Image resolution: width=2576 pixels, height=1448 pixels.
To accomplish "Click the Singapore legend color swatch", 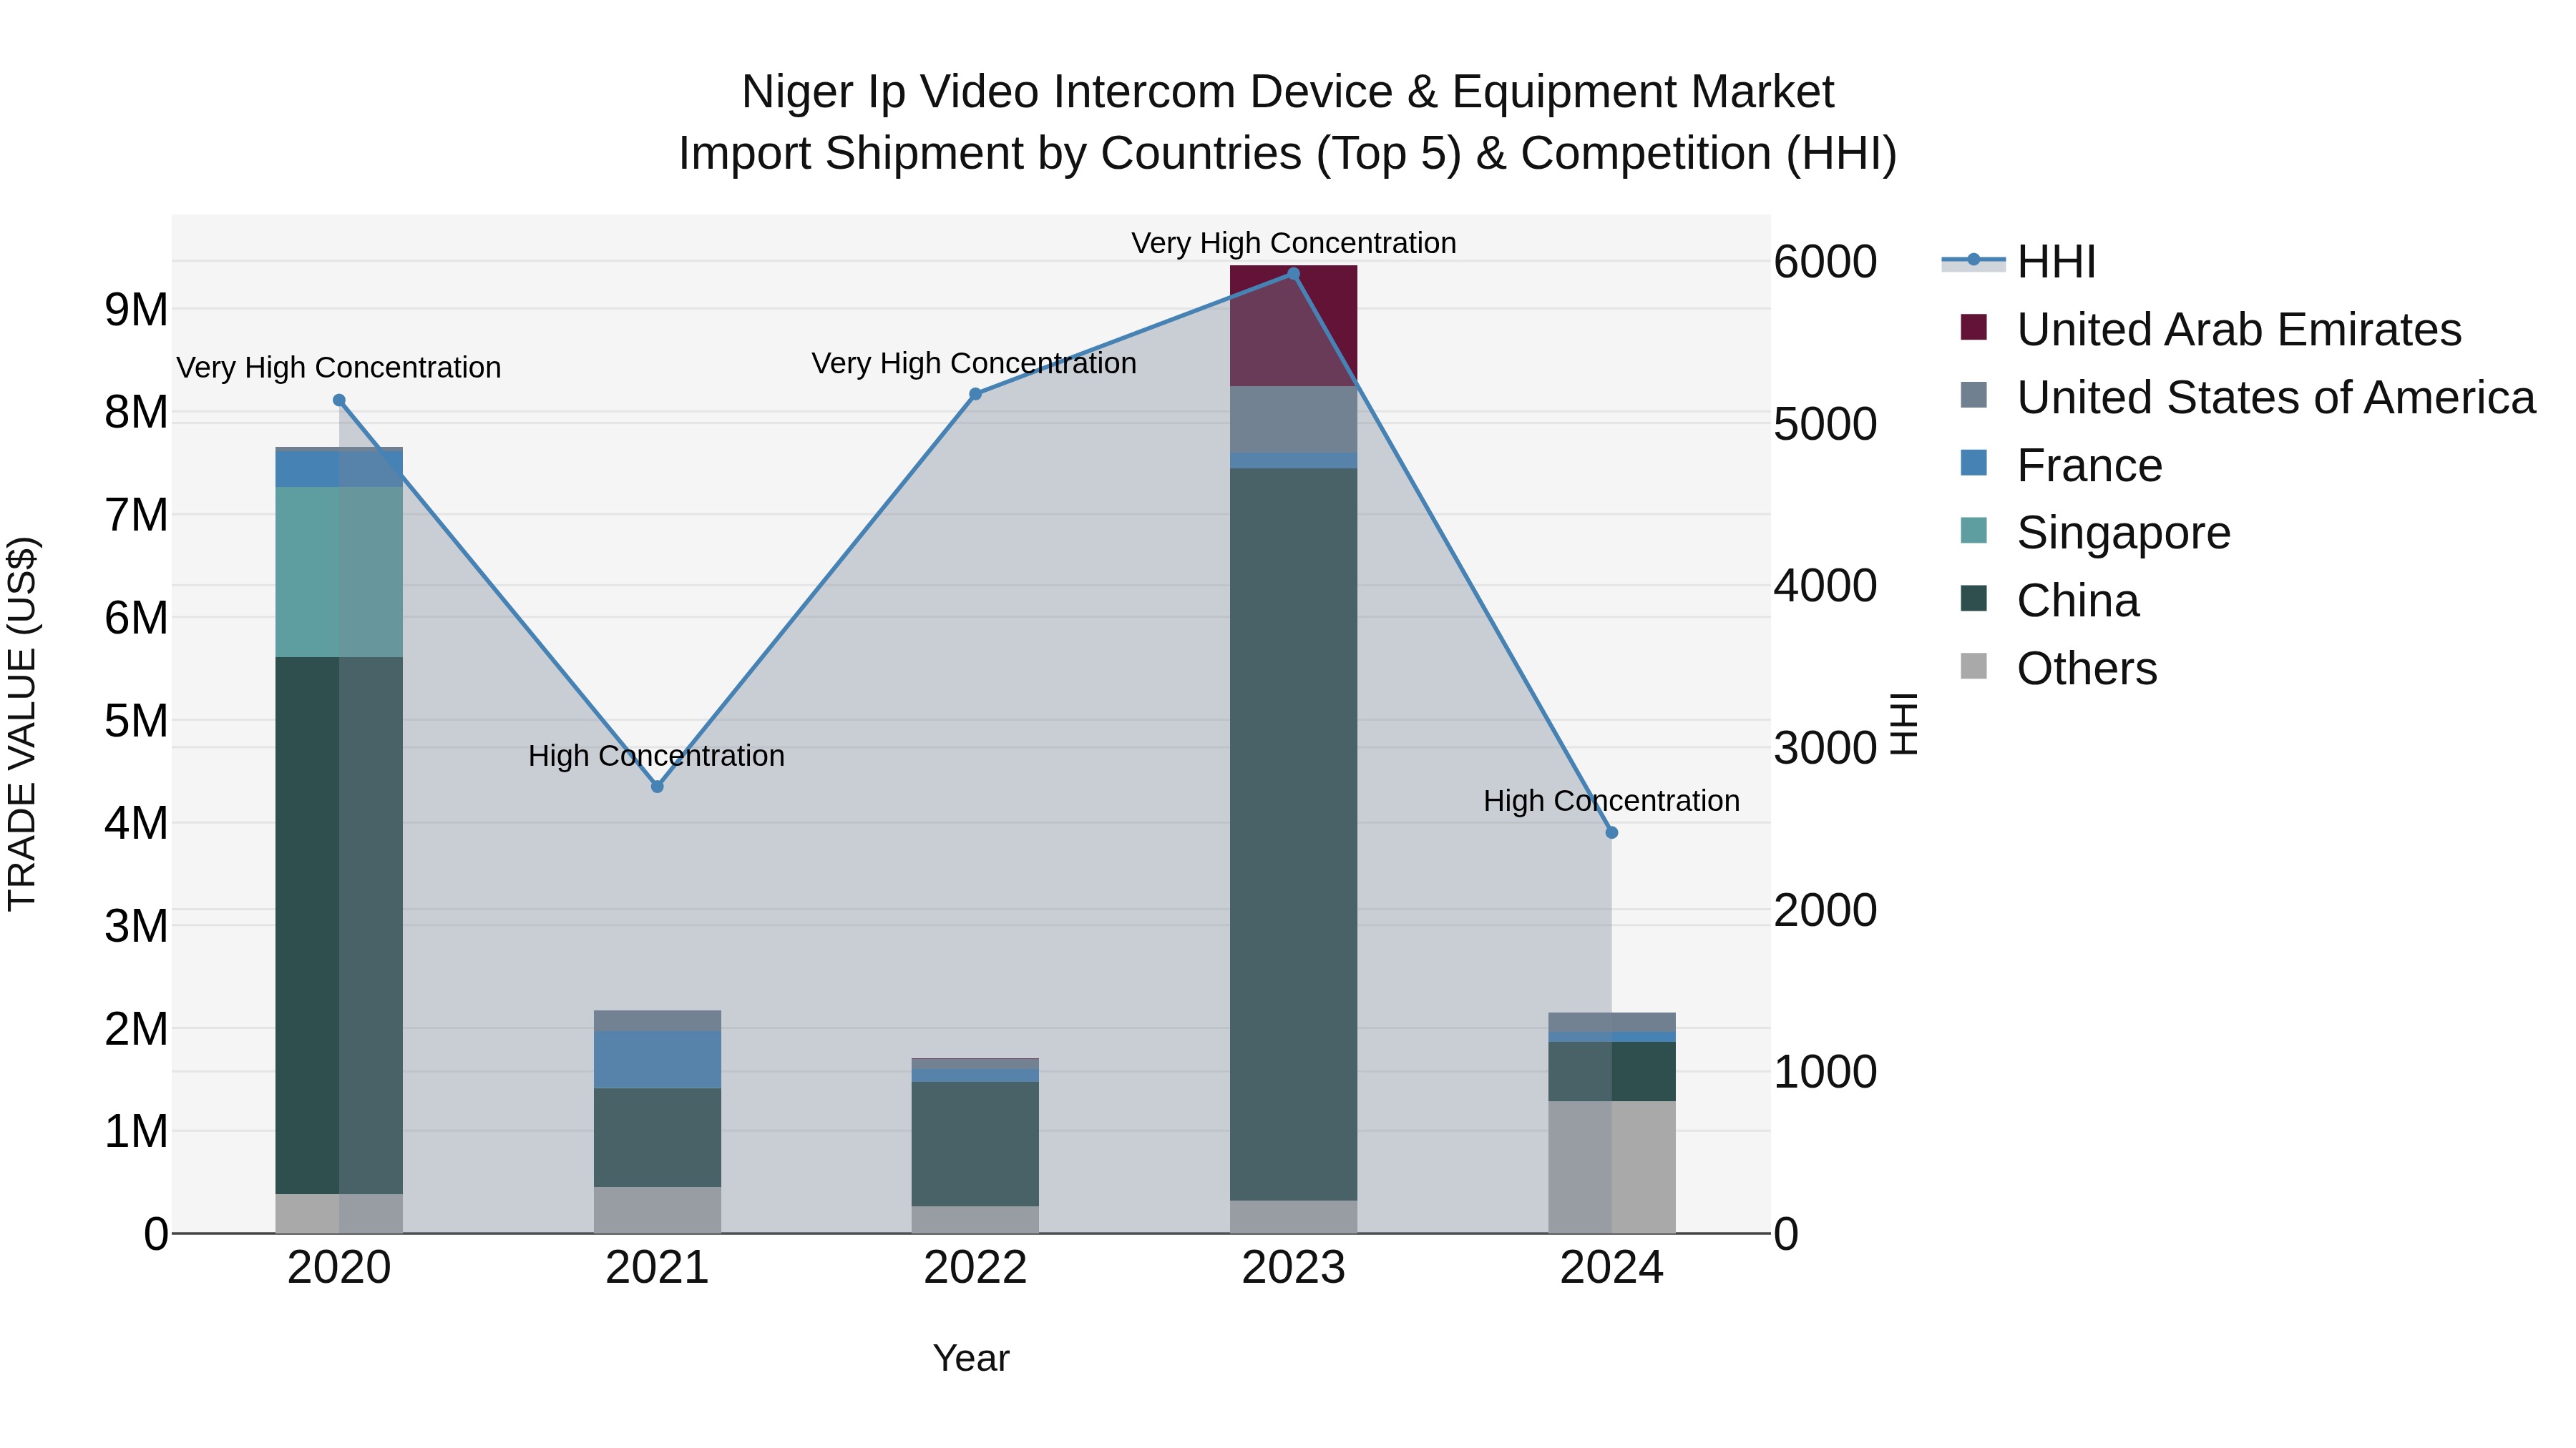I will [x=1974, y=531].
